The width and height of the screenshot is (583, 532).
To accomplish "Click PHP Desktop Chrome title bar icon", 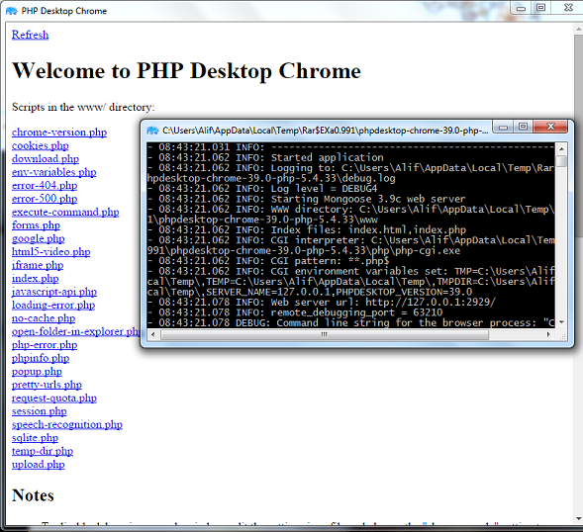I will point(12,11).
